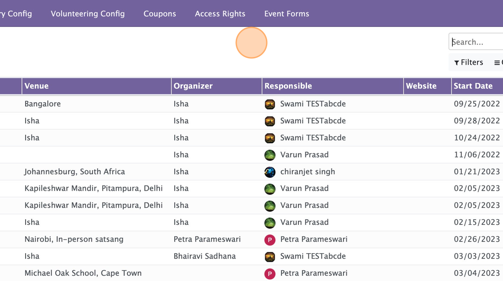This screenshot has width=503, height=281.
Task: Click chiranjet singh avatar icon
Action: coord(270,172)
